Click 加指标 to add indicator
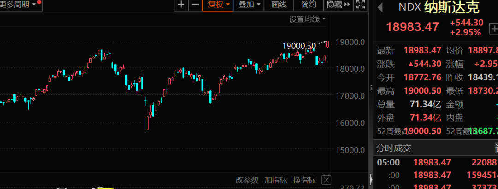 coord(276,180)
